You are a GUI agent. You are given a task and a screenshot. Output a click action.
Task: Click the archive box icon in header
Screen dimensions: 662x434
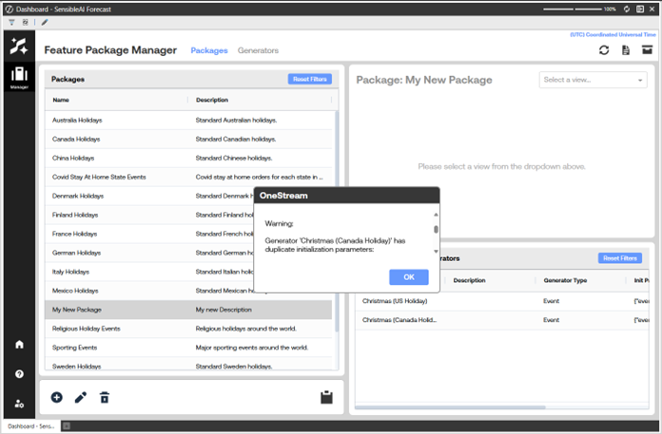tap(647, 49)
